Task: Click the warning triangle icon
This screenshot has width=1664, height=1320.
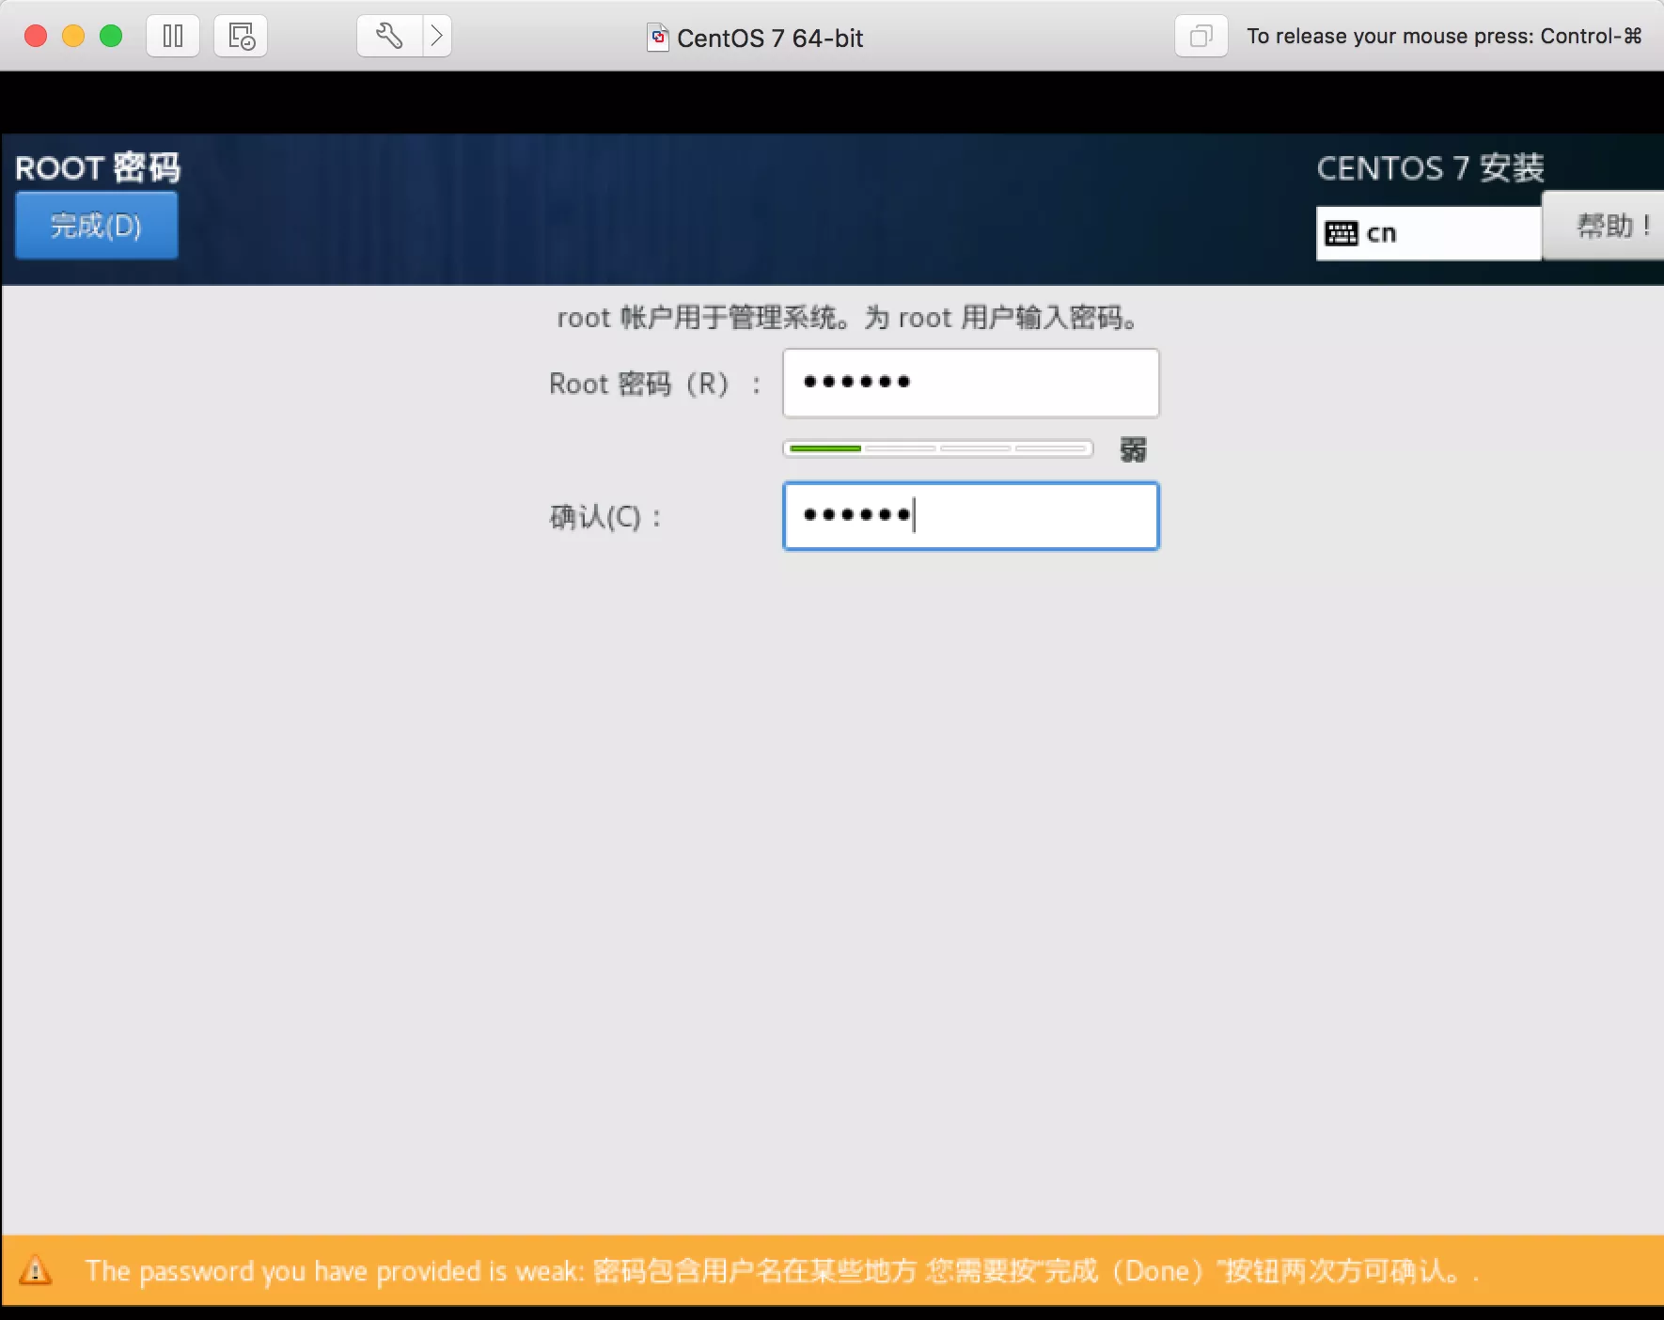Action: (36, 1270)
